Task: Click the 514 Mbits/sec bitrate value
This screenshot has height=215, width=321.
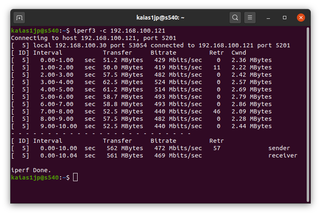Action: pos(178,90)
